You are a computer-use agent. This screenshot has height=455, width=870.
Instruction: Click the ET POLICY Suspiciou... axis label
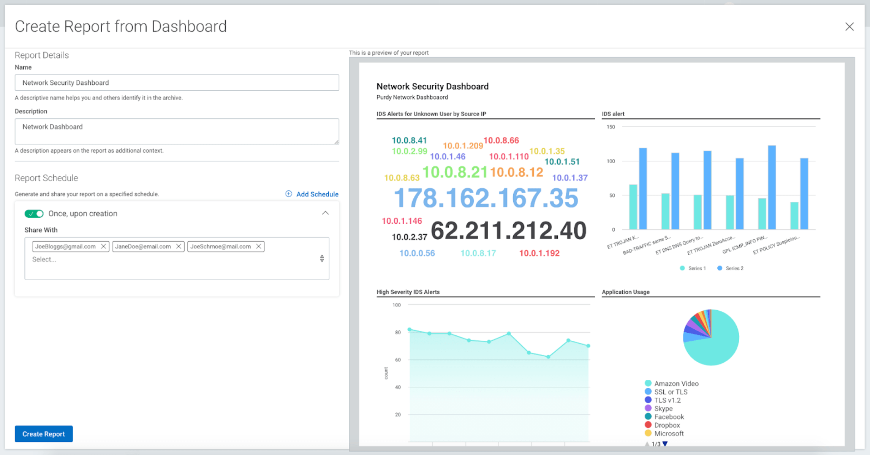point(776,245)
